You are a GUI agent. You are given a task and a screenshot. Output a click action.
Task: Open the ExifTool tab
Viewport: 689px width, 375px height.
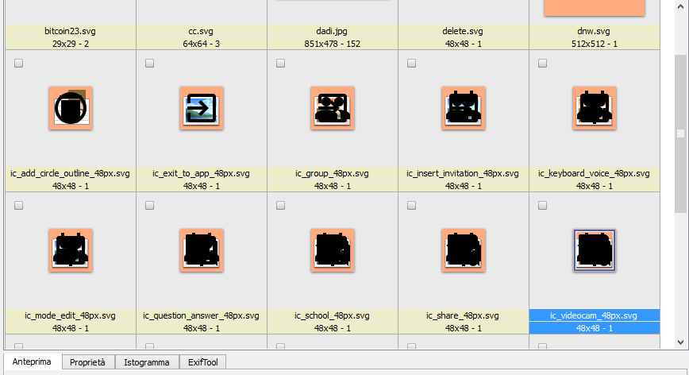coord(203,362)
